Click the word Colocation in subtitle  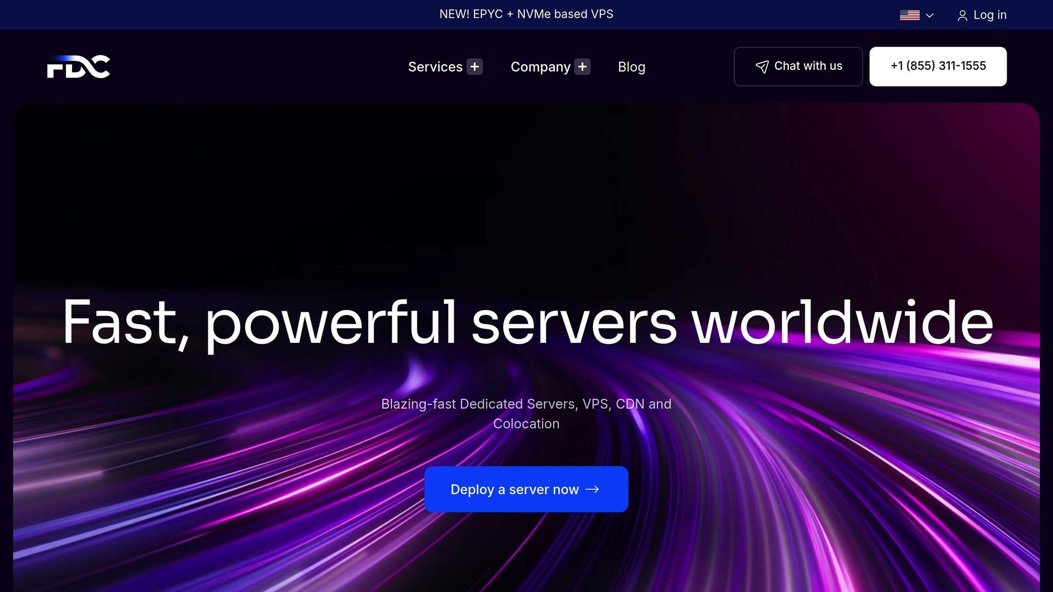pos(526,424)
